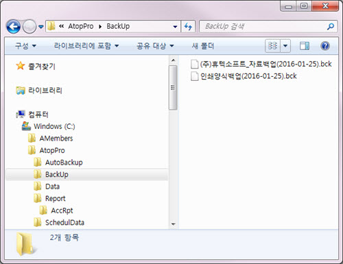Select Windows (C:) drive in tree
The image size is (343, 264).
coord(54,126)
